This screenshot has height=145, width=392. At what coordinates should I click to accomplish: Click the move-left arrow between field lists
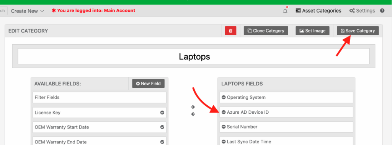click(193, 114)
